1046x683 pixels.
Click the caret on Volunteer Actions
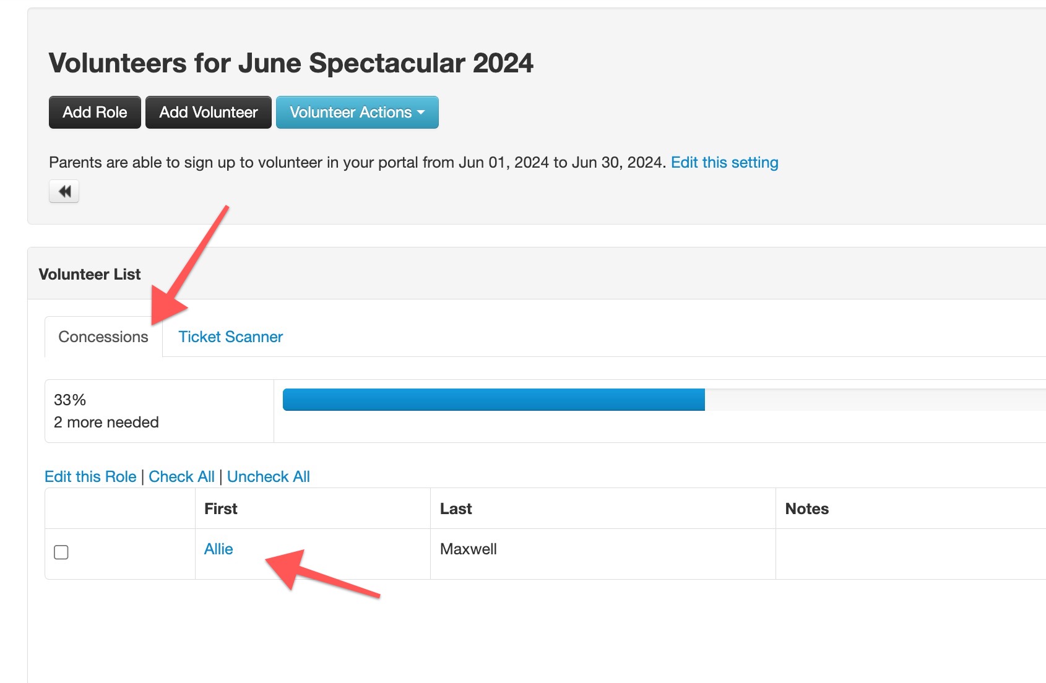421,113
